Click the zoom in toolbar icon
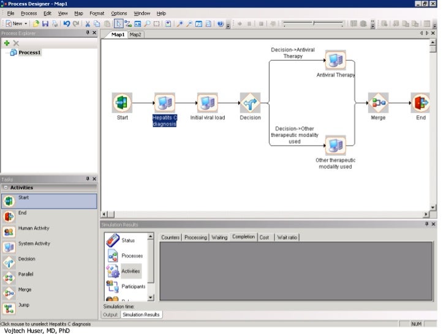 click(x=180, y=24)
